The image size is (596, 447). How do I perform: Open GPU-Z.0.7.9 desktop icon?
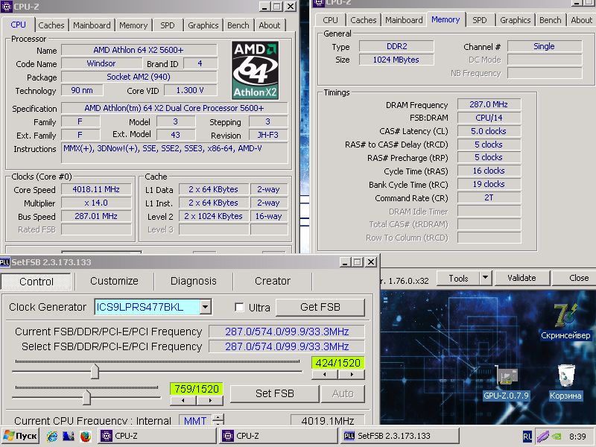(506, 383)
